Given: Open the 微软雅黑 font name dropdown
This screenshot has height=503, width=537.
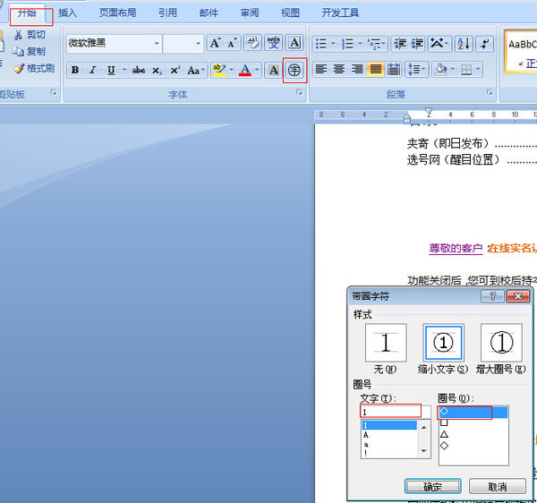Looking at the screenshot, I should (x=157, y=43).
